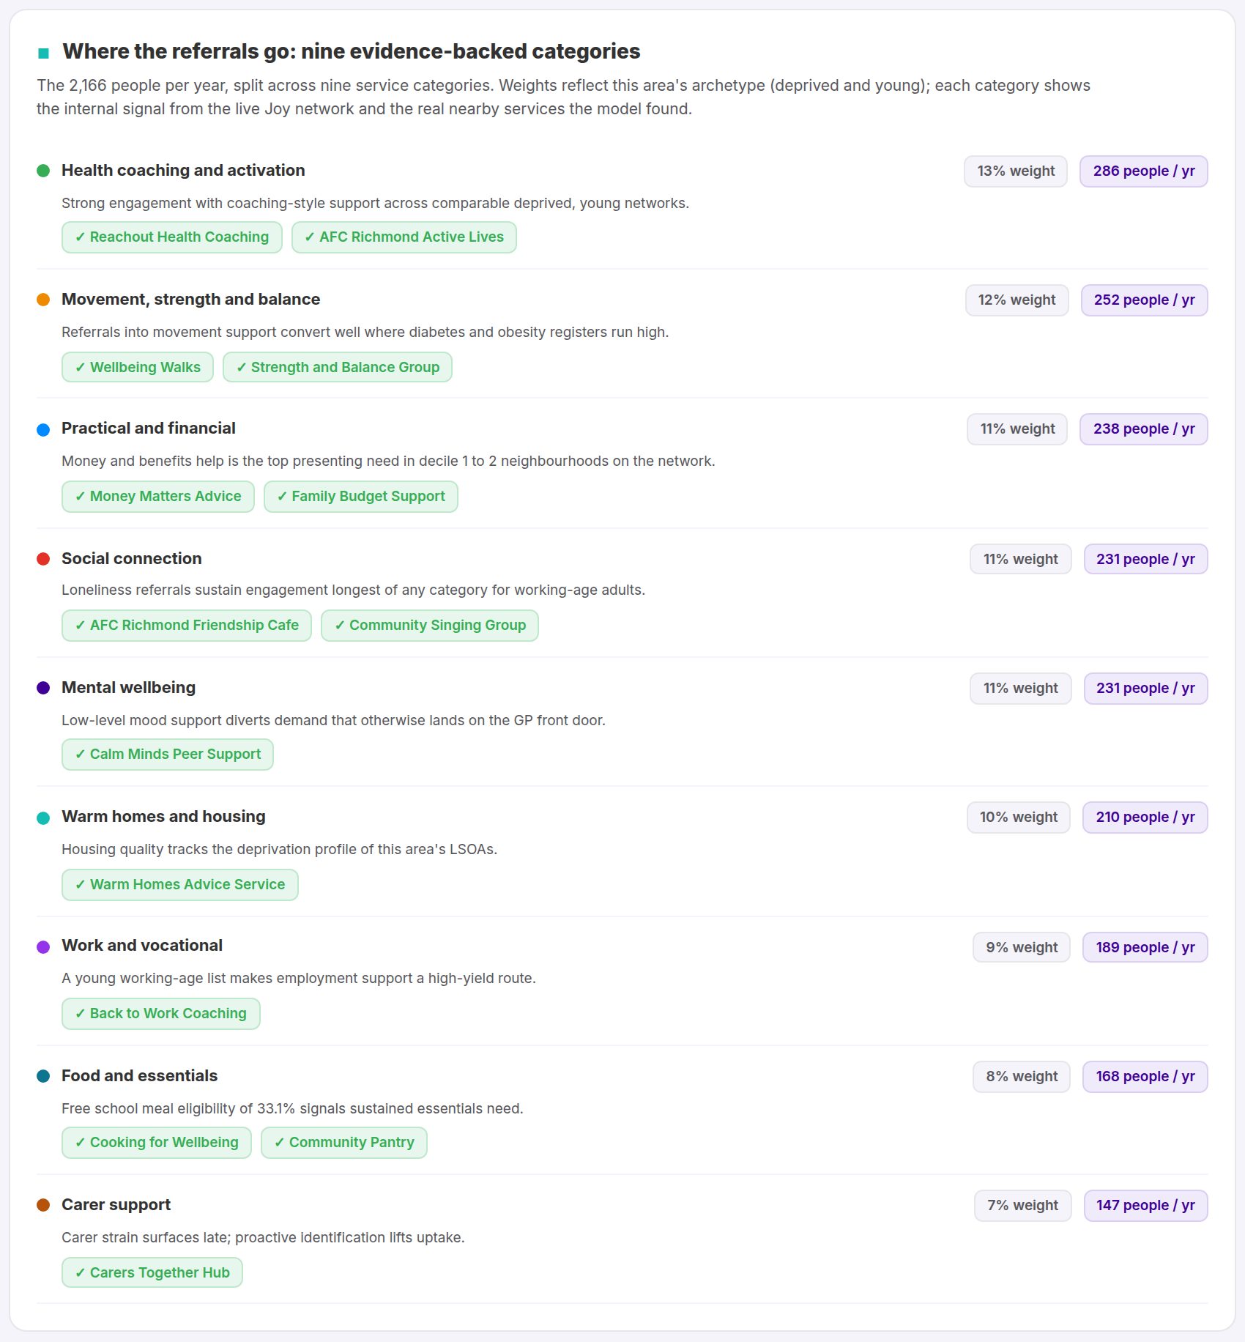Click the Calm Minds Peer Support chip
The width and height of the screenshot is (1245, 1342).
pos(168,755)
